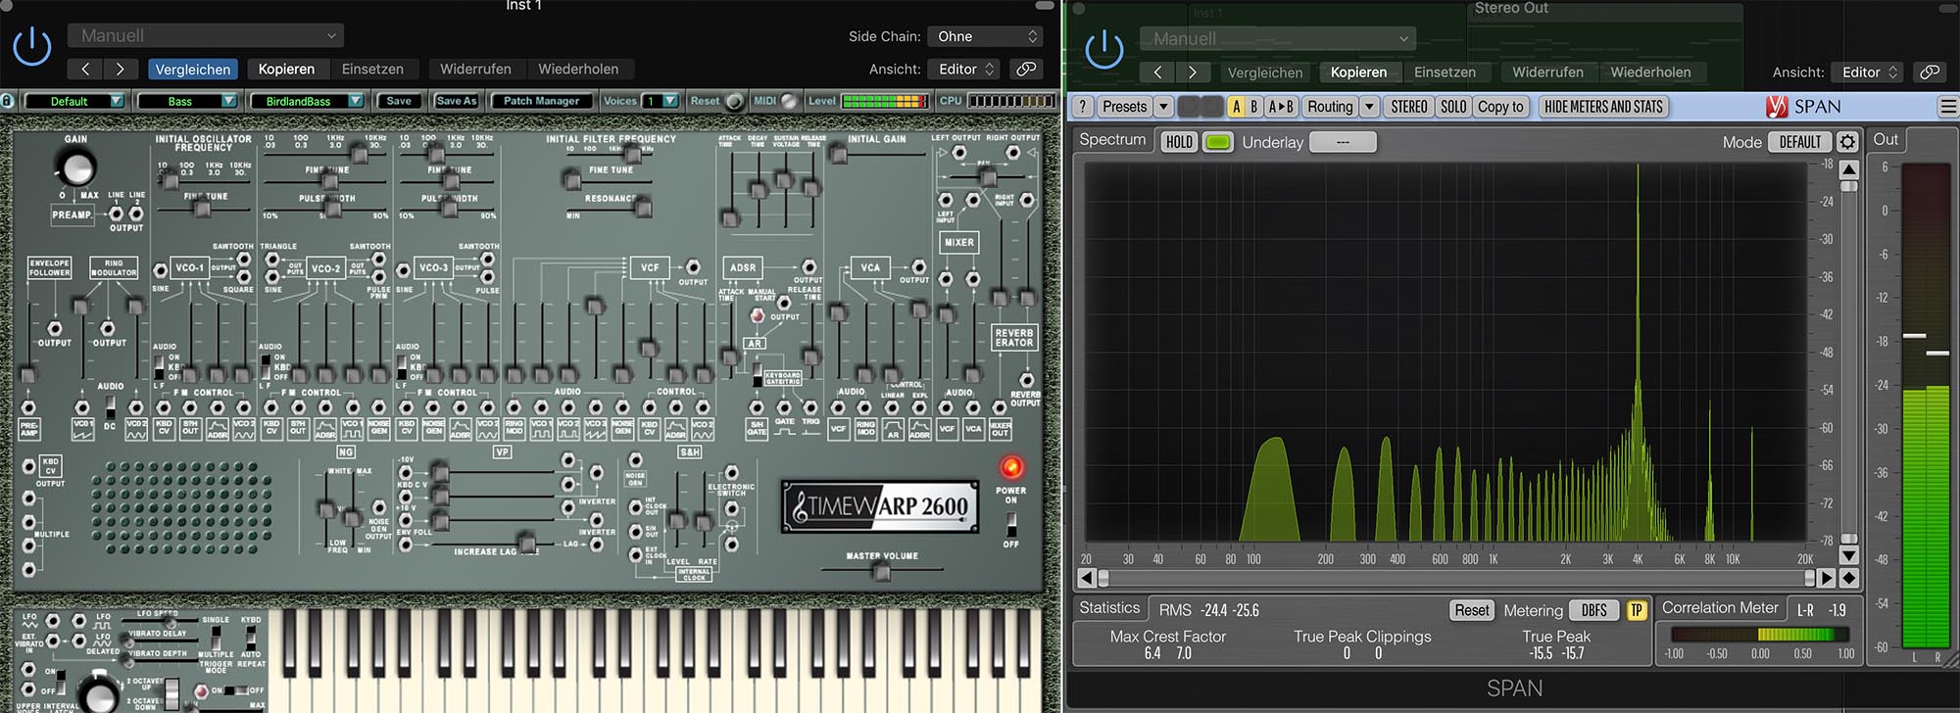Click Vergleichen in Inst 1 window
This screenshot has height=713, width=1960.
click(193, 69)
